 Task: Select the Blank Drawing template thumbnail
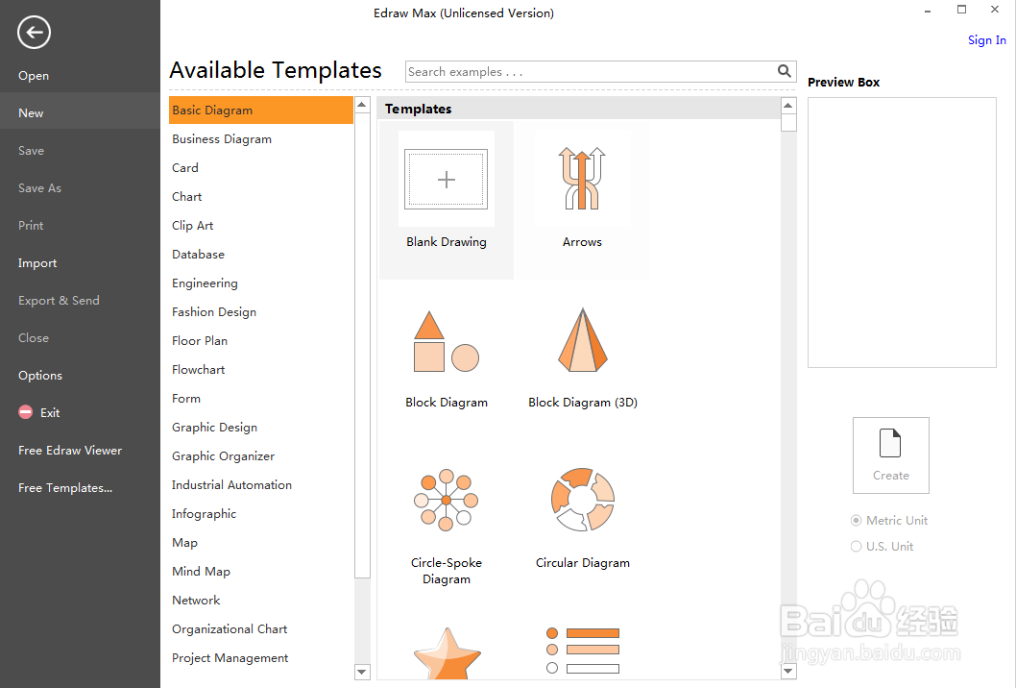point(446,179)
